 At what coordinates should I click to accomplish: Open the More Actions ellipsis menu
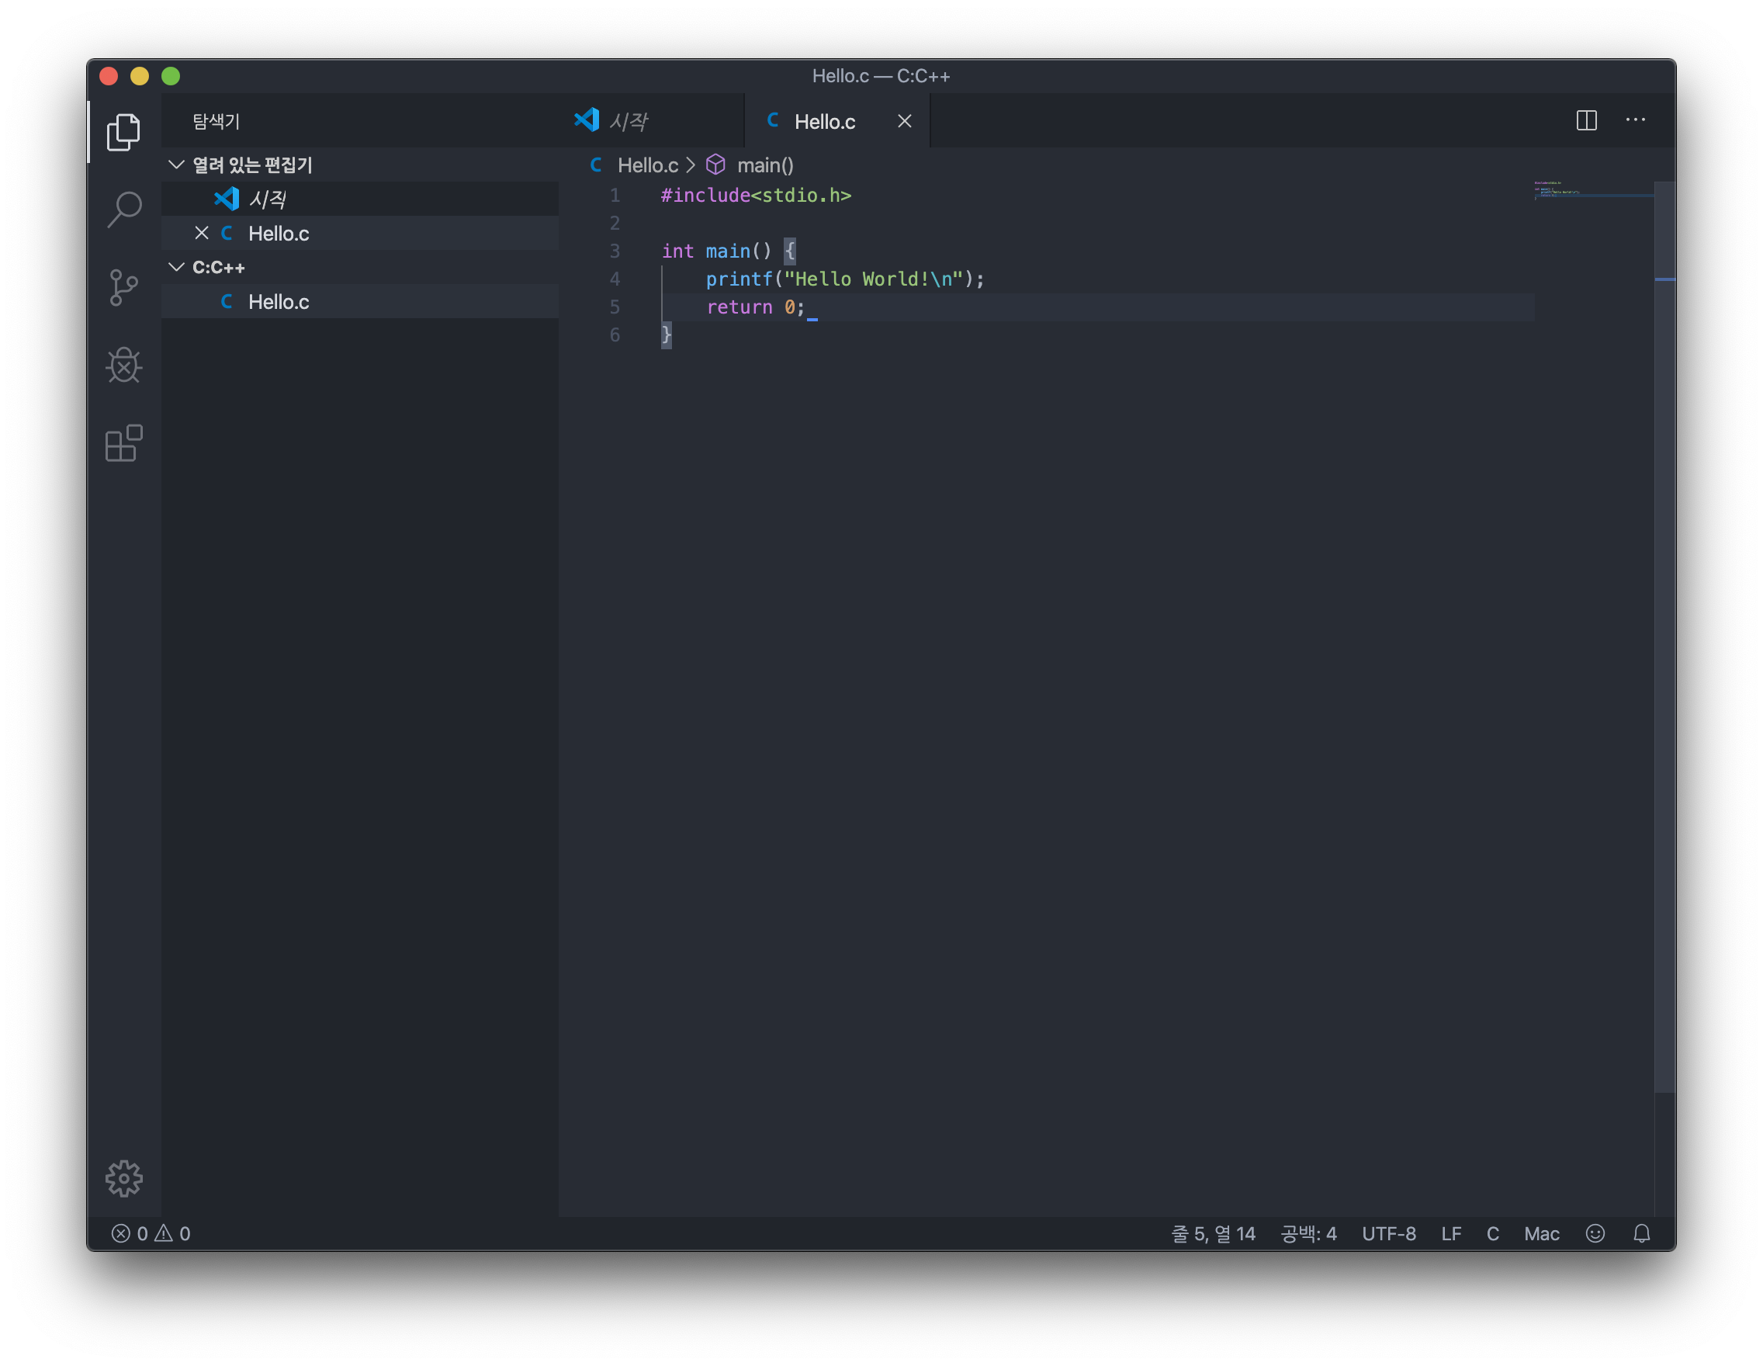1636,120
